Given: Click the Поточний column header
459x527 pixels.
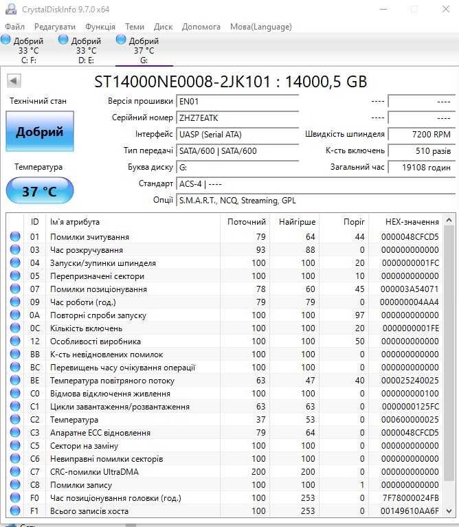Looking at the screenshot, I should [x=245, y=222].
